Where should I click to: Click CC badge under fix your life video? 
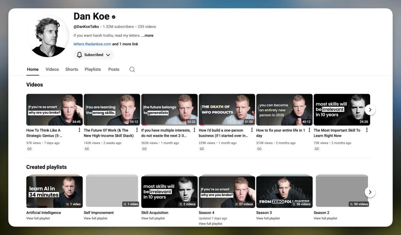(x=259, y=149)
